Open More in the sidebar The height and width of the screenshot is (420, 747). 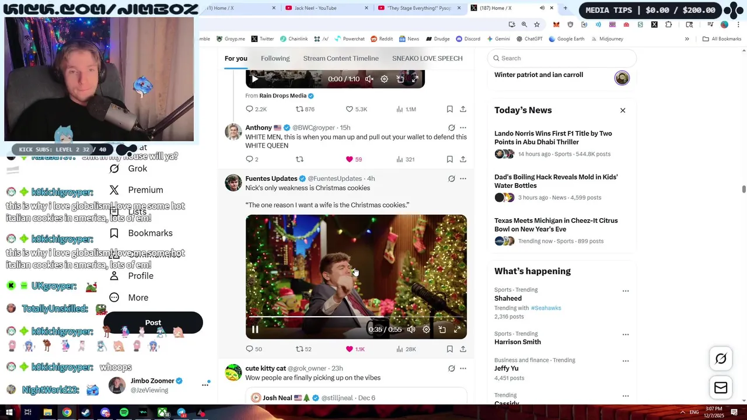coord(129,297)
